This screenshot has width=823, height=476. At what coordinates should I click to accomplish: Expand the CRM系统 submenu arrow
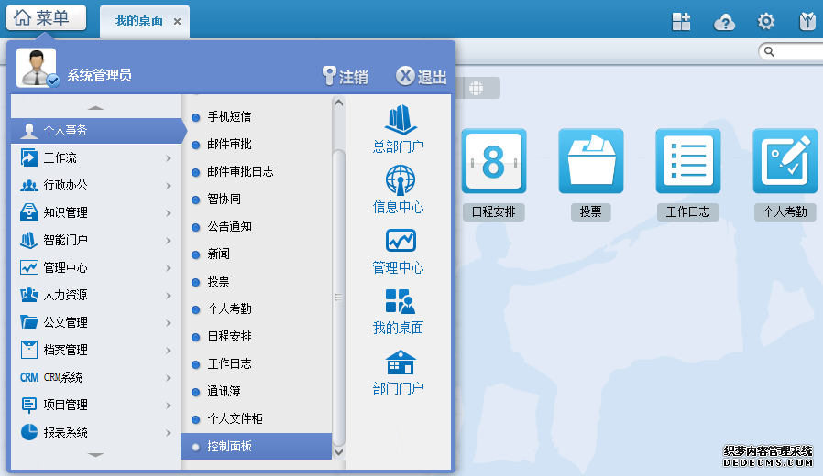169,377
